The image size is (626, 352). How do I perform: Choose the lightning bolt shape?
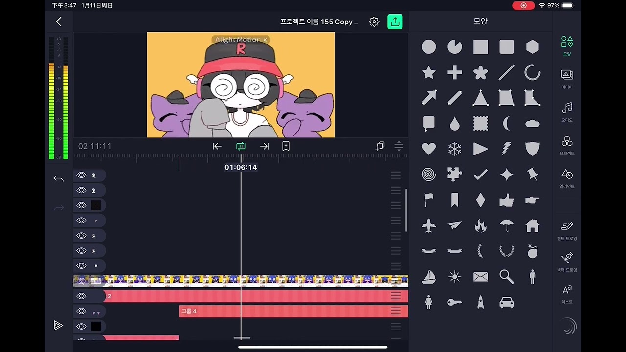tap(506, 149)
